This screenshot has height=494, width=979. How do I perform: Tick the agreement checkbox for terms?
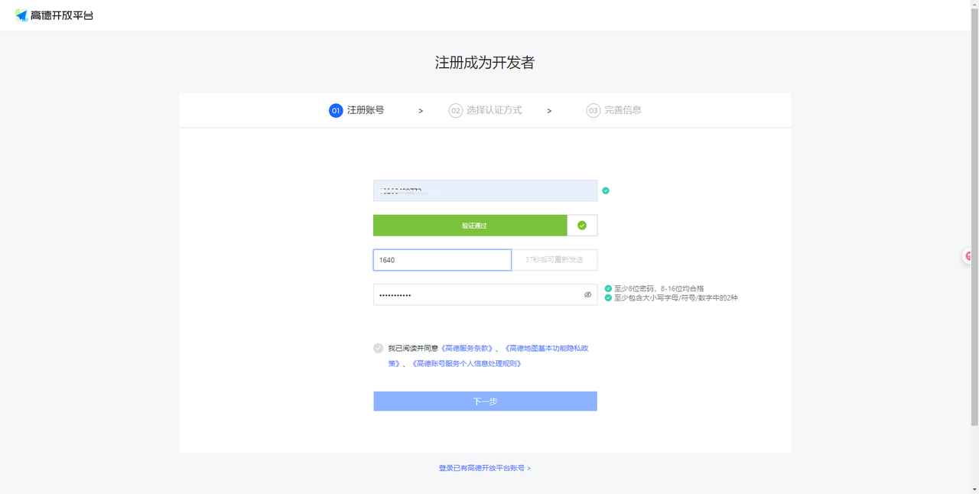tap(378, 348)
